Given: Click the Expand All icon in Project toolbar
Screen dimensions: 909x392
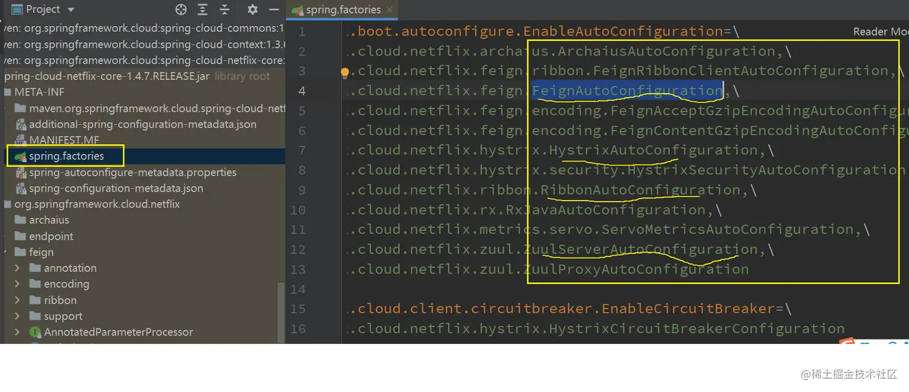Looking at the screenshot, I should (x=202, y=10).
